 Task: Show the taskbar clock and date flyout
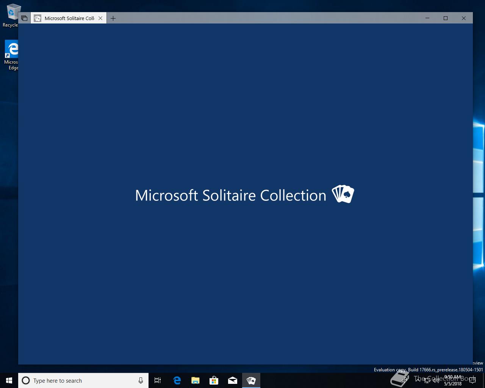[453, 380]
